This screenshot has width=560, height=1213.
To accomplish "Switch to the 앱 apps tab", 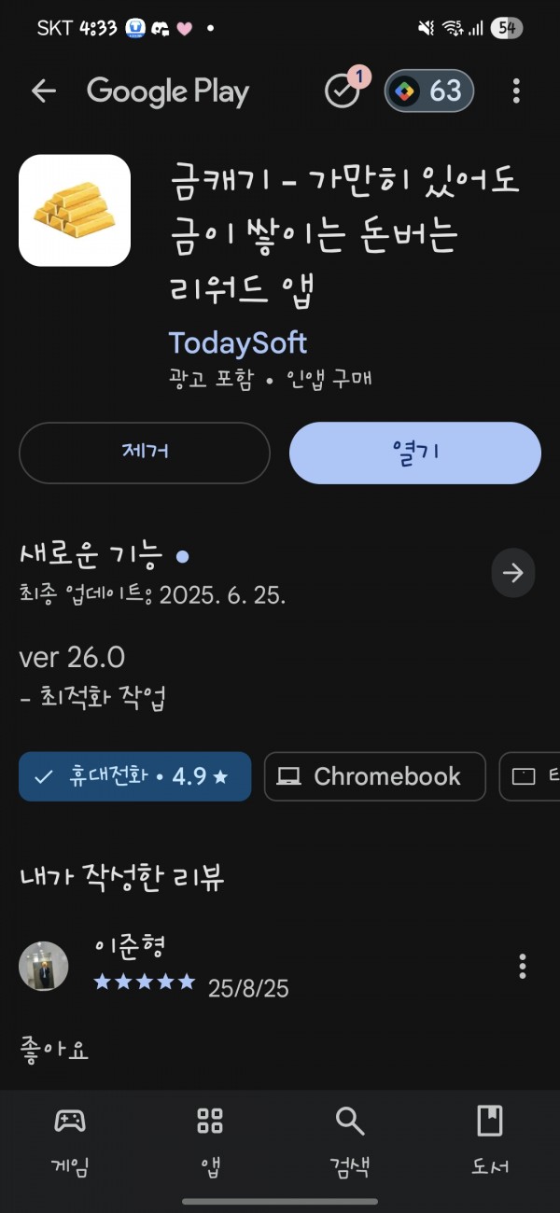I will coord(210,1140).
